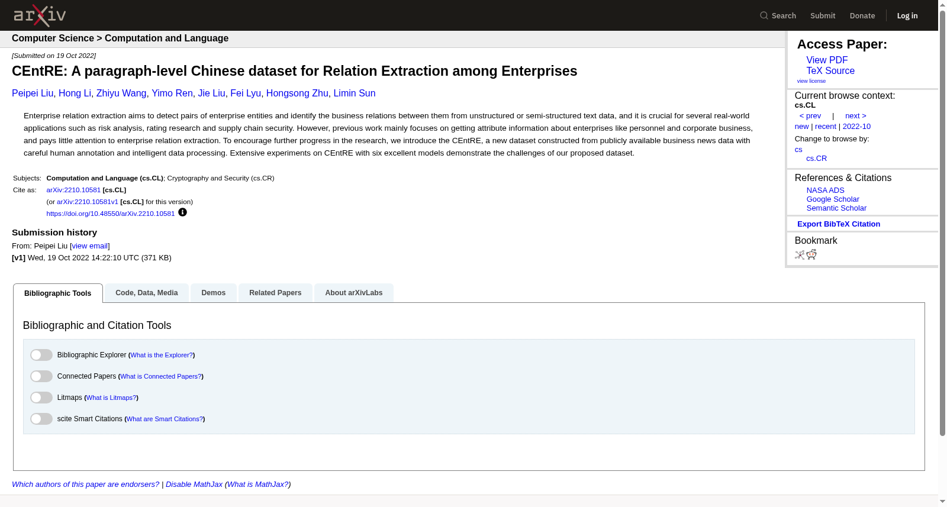The height and width of the screenshot is (507, 947).
Task: Open author Peipei Liu link
Action: 33,93
